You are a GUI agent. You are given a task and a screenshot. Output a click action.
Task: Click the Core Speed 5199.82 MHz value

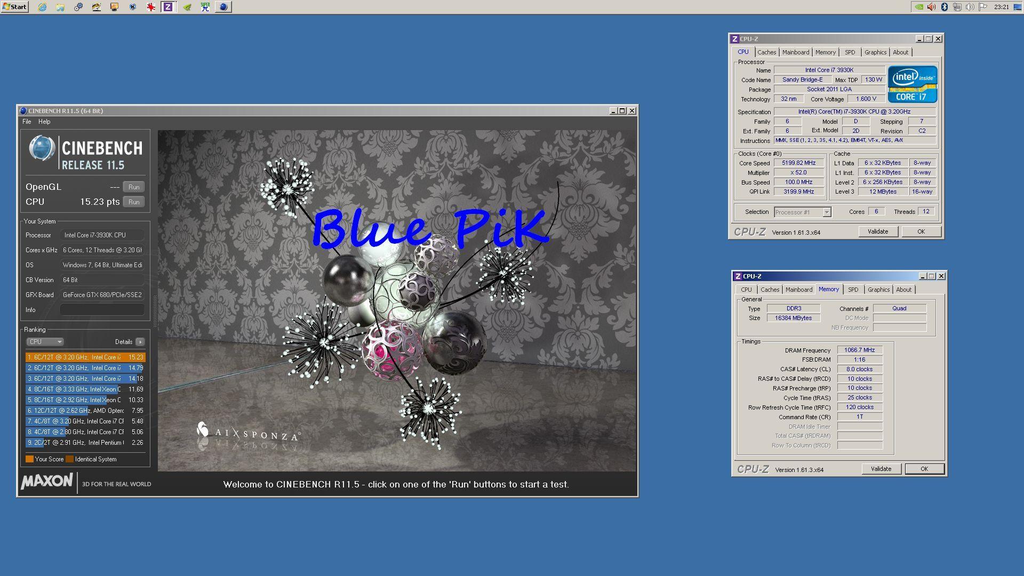pyautogui.click(x=798, y=163)
